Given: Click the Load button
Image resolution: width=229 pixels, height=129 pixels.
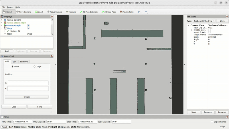Looking at the screenshot, I should (14, 107).
